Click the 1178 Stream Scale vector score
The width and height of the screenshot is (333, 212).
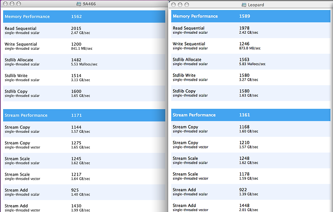[245, 174]
